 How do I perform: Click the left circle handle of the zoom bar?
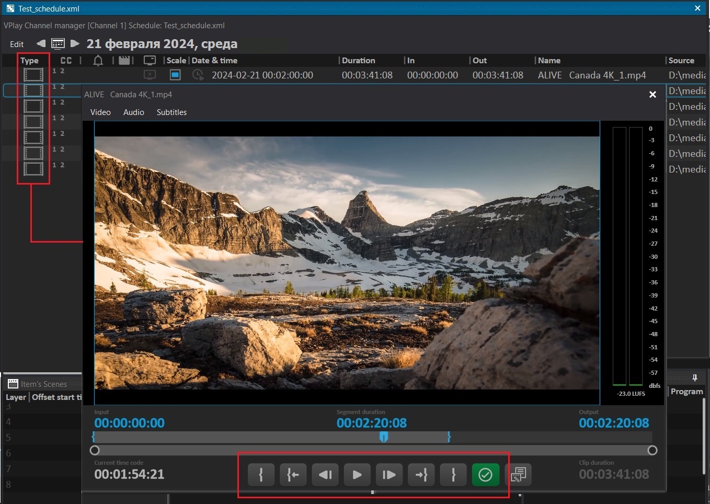[x=95, y=450]
